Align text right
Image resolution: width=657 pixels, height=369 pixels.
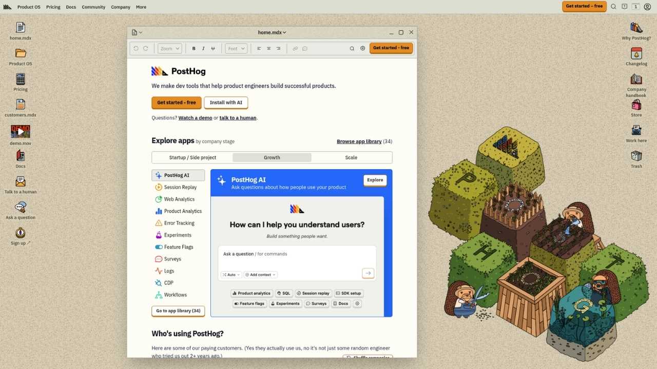278,48
